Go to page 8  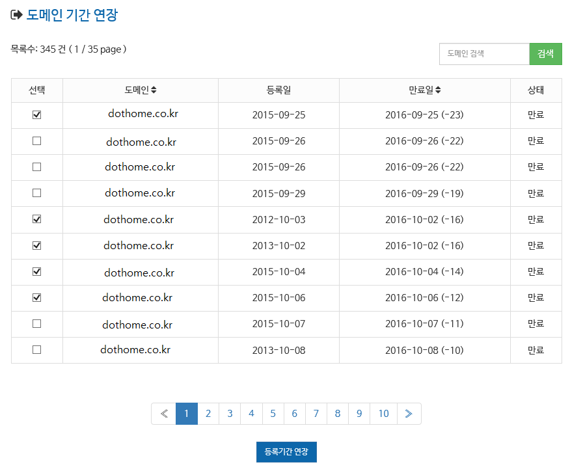[x=338, y=414]
